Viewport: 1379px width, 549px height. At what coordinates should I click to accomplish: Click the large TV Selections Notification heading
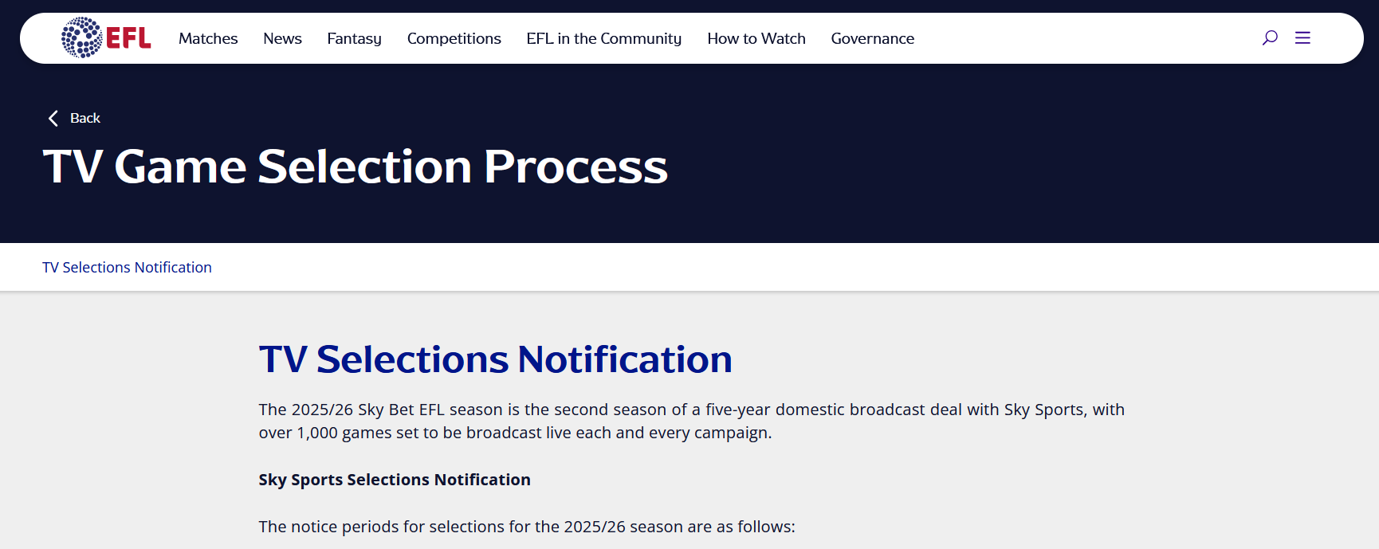point(495,359)
